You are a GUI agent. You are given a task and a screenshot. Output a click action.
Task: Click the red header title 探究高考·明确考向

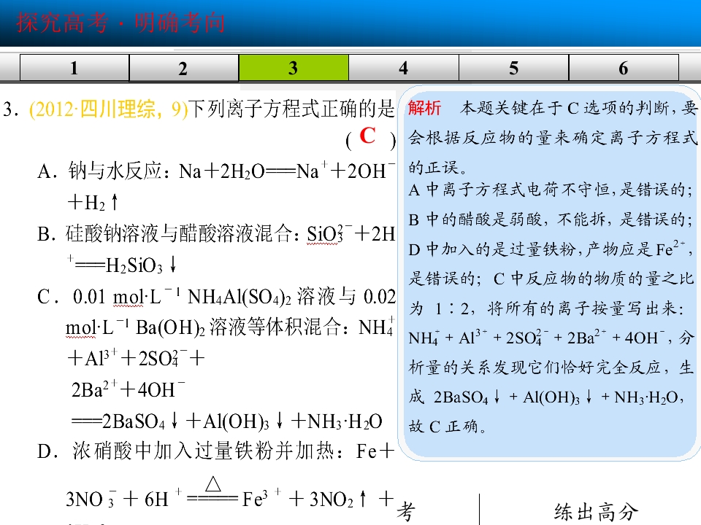(x=120, y=23)
